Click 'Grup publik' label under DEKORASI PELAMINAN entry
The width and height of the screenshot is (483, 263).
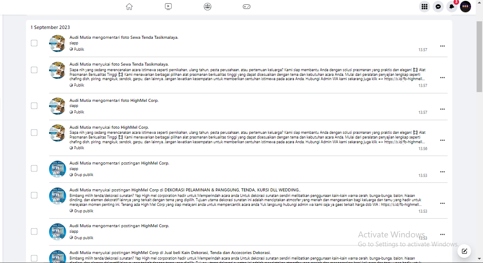pyautogui.click(x=84, y=211)
